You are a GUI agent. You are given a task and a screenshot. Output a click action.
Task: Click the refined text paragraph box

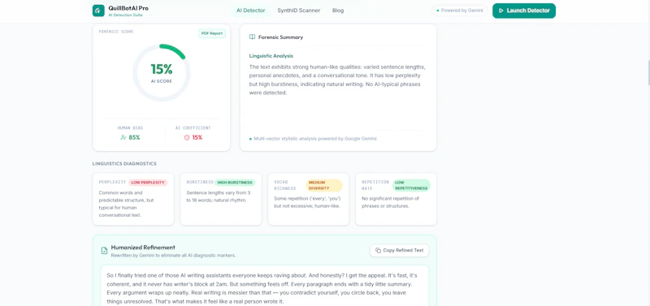[x=265, y=286]
